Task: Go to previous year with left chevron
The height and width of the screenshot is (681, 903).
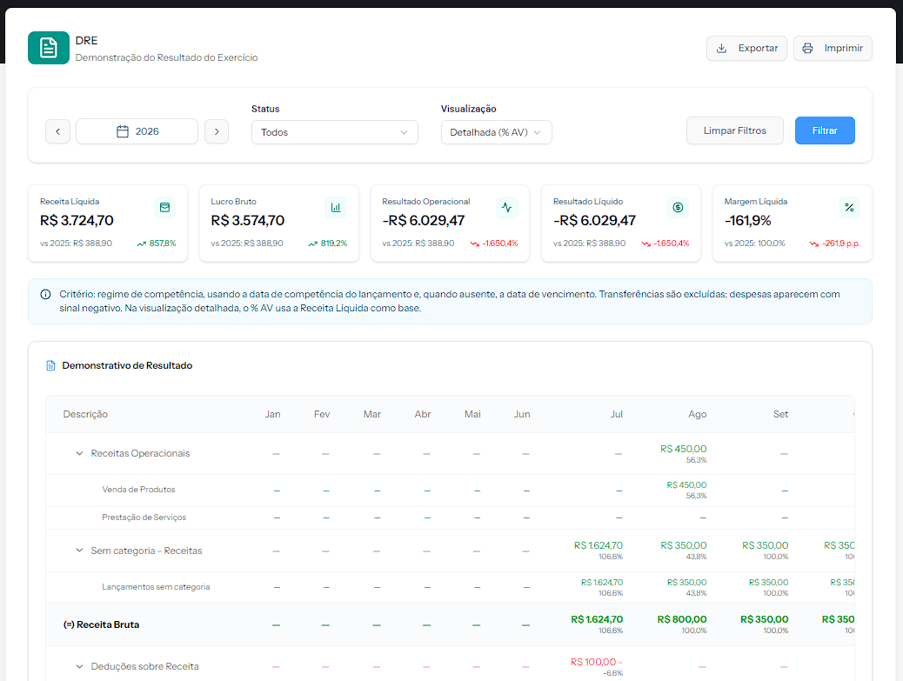Action: point(57,131)
